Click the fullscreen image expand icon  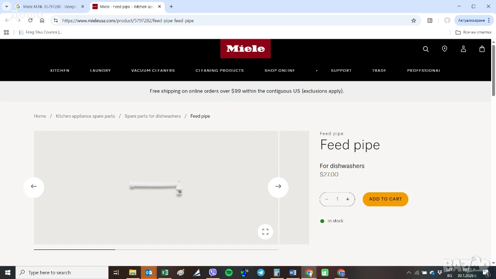tap(265, 232)
